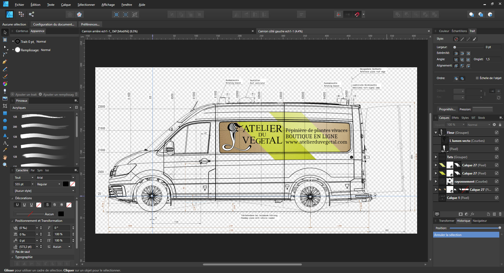The width and height of the screenshot is (504, 273).
Task: Switch to the Effets tab
Action: click(455, 118)
